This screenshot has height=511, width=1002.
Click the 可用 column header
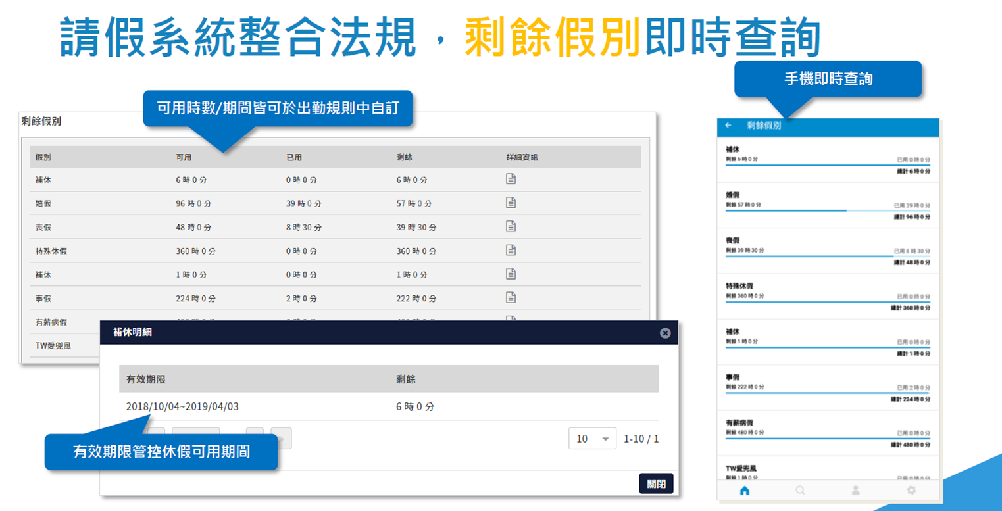click(184, 157)
